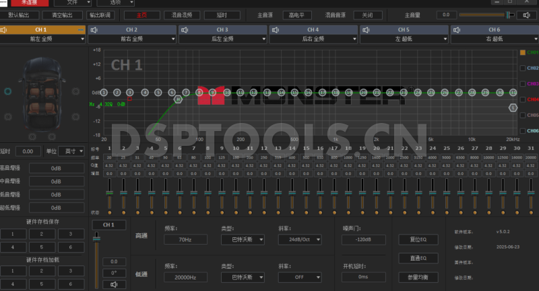Select EQ band node 31 on the graph
Screen dimensions: 539x291
click(513, 93)
